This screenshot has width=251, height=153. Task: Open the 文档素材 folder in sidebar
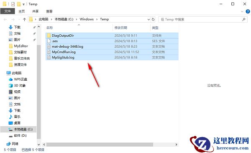[x=20, y=52]
